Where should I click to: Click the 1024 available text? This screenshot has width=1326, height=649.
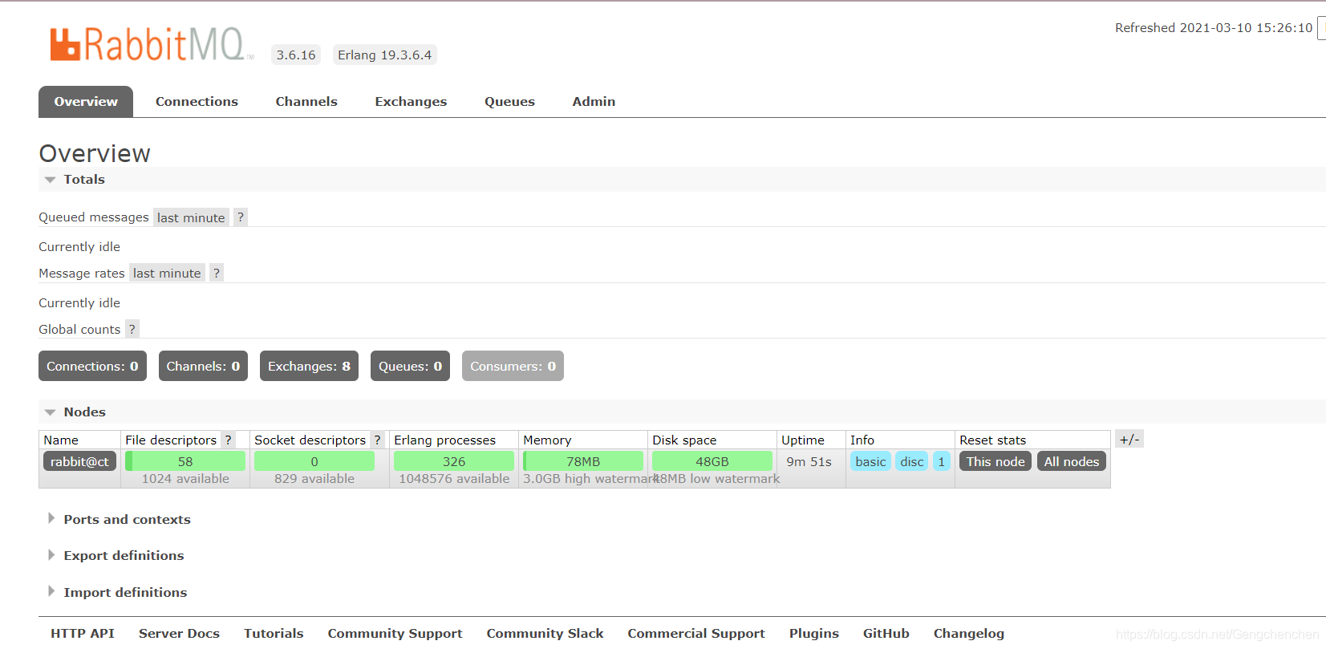tap(185, 478)
